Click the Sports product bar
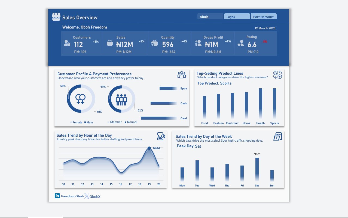Viewport: 348px width, 218px height. coord(274,104)
